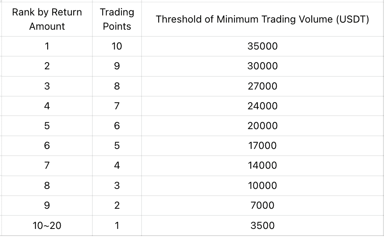Click the Trading Points cell for rank 1
The height and width of the screenshot is (240, 387).
coord(117,46)
